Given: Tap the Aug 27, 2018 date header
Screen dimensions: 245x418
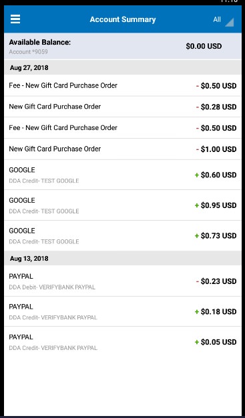Looking at the screenshot, I should 123,67.
